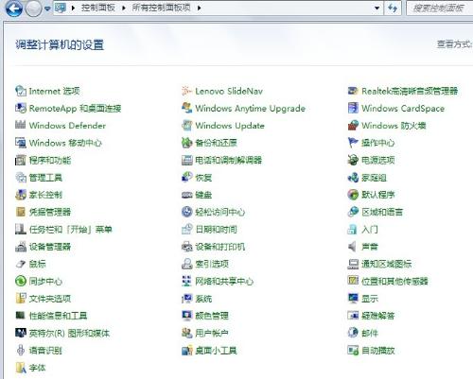Open 自动播放 link
473x379 pixels.
[x=378, y=351]
